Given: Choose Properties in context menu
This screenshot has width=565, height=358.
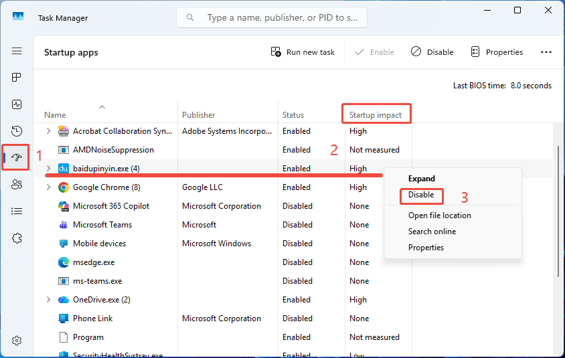Looking at the screenshot, I should [426, 248].
